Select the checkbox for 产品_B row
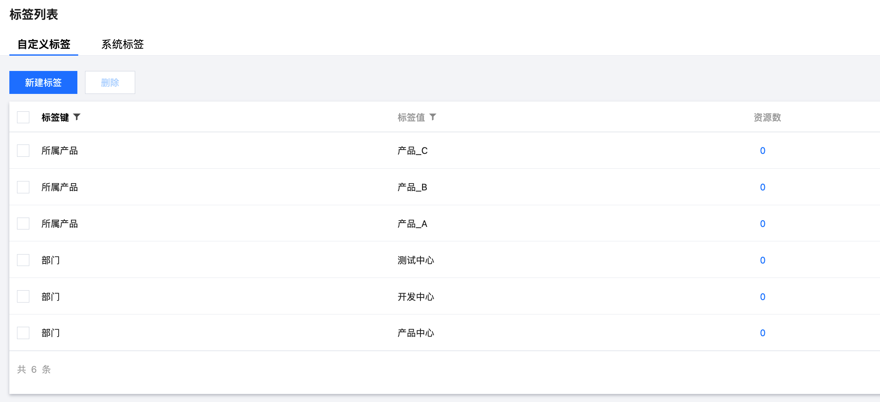The width and height of the screenshot is (880, 402). coord(23,187)
